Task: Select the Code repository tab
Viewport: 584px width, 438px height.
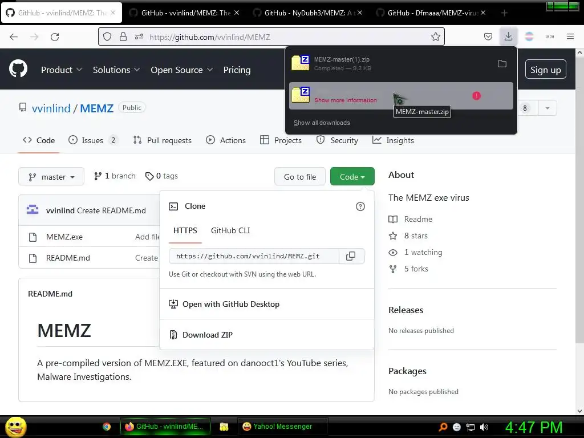Action: (x=39, y=140)
